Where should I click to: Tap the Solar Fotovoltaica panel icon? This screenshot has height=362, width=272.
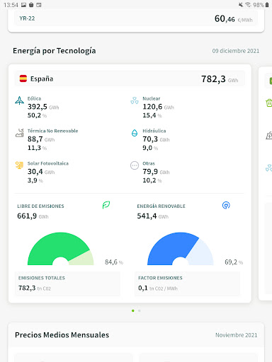pos(19,165)
